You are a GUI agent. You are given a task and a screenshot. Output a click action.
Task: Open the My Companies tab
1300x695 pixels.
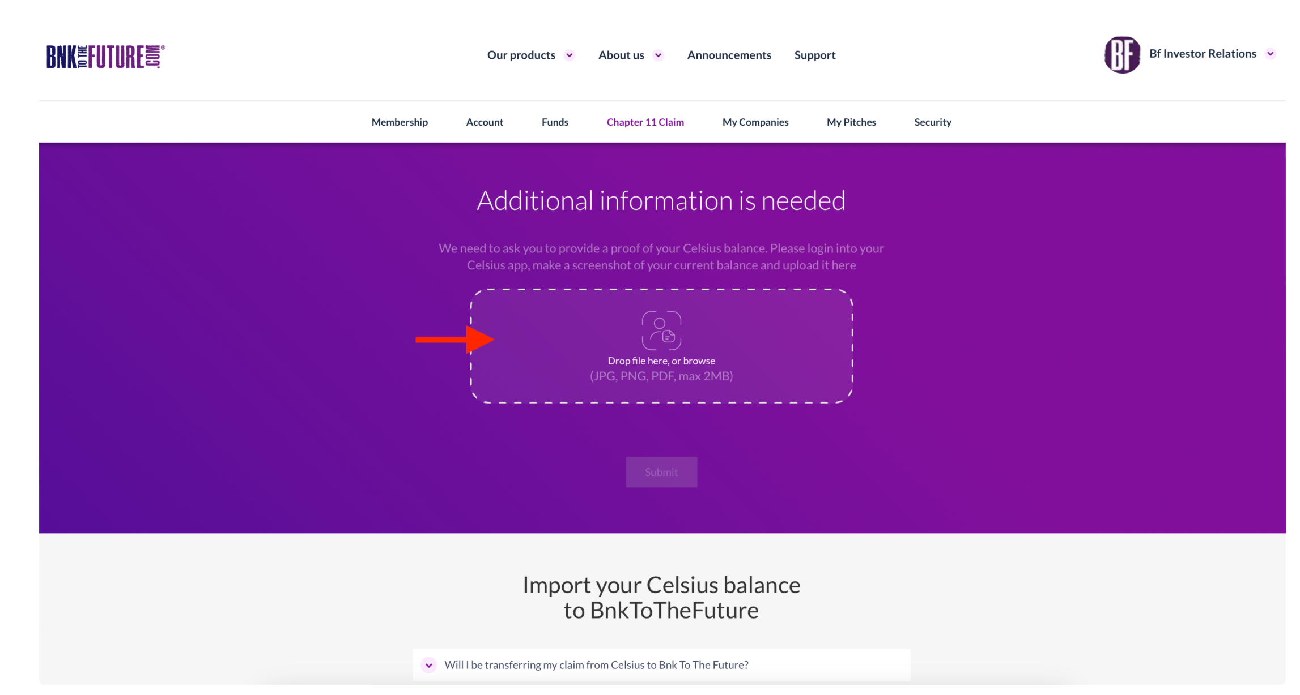click(755, 122)
